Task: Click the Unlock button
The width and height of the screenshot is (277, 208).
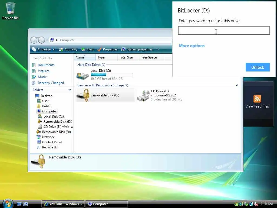Action: 258,67
